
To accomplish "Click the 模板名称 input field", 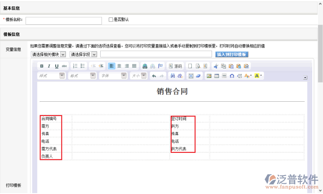I will [63, 20].
